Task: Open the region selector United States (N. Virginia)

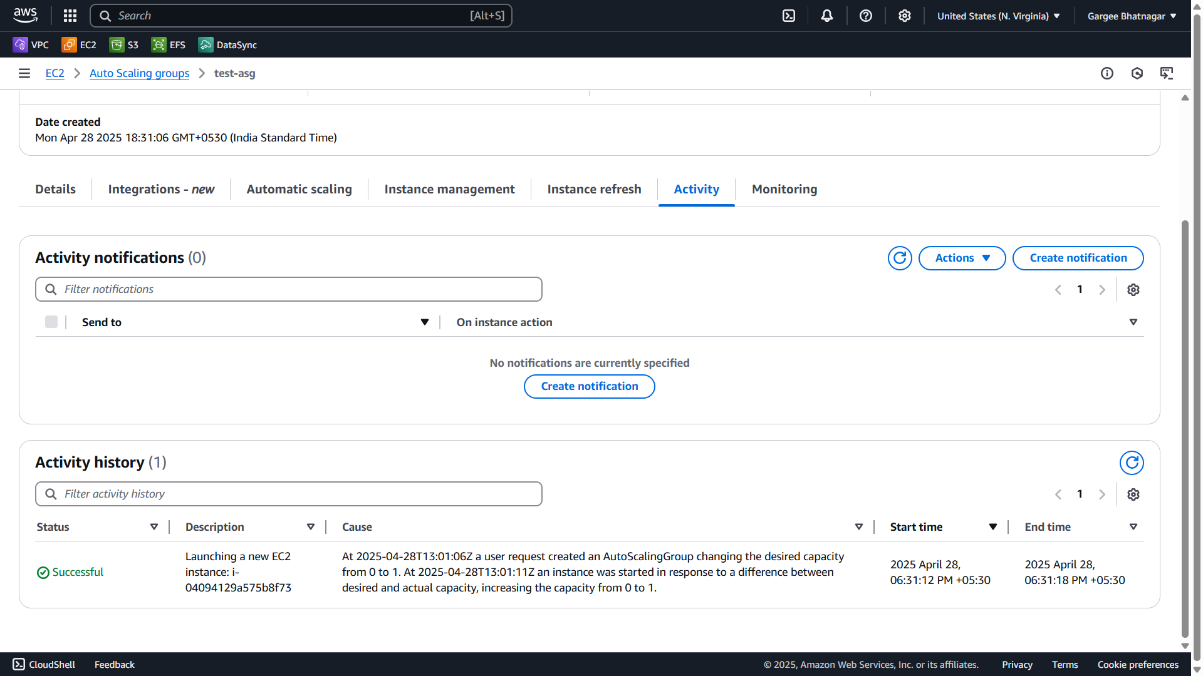Action: point(999,16)
